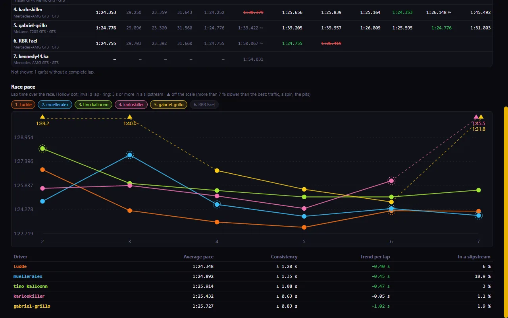Screen dimensions: 508x318
Task: Click the Consistency column header
Action: pyautogui.click(x=284, y=257)
